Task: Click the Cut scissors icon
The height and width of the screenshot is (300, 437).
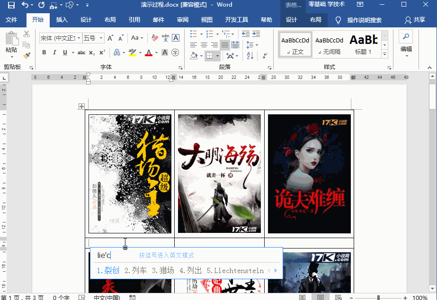Action: pyautogui.click(x=27, y=34)
